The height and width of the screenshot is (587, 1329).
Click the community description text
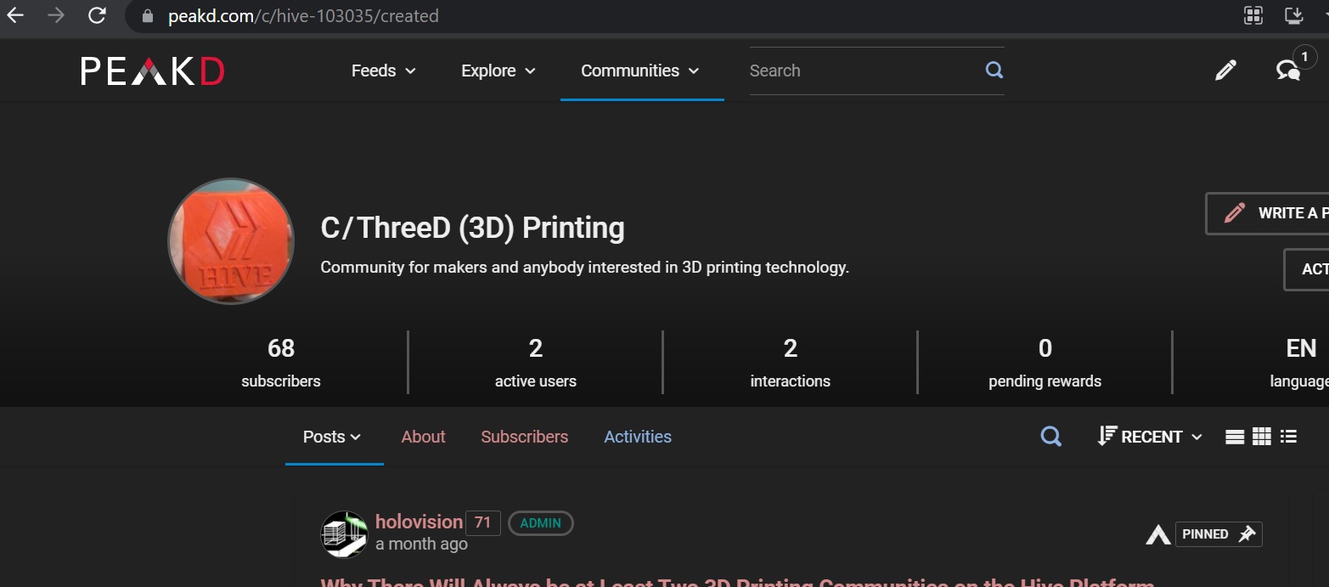[x=585, y=268]
